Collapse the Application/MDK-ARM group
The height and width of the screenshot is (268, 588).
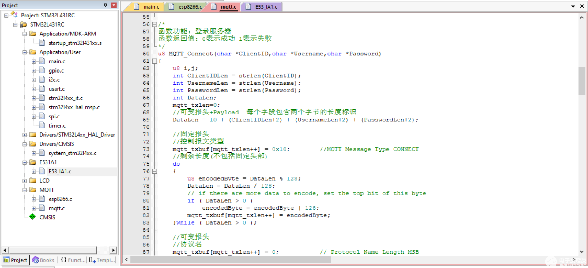[x=24, y=34]
